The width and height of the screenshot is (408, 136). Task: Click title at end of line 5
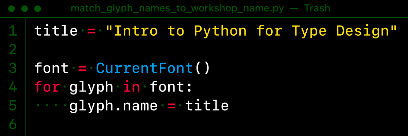click(x=207, y=106)
